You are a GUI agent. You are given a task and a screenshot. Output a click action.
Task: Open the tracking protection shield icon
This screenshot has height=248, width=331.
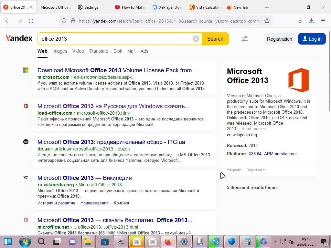[x=64, y=21]
